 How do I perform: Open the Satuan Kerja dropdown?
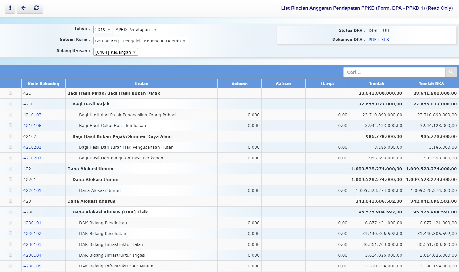point(140,41)
